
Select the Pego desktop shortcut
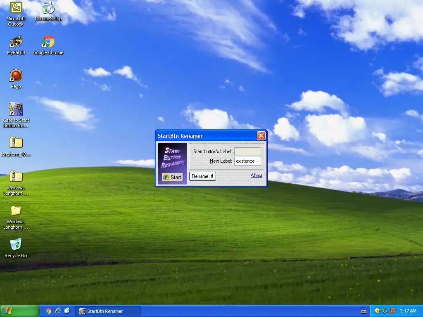tap(16, 79)
